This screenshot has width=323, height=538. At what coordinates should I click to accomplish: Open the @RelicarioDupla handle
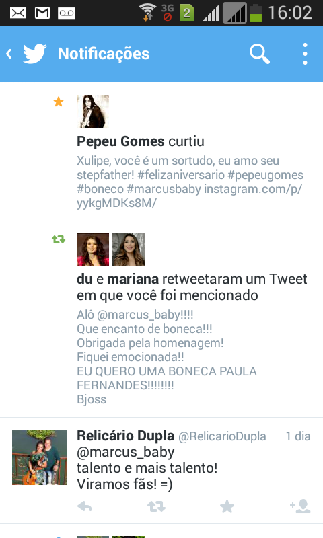click(x=222, y=436)
